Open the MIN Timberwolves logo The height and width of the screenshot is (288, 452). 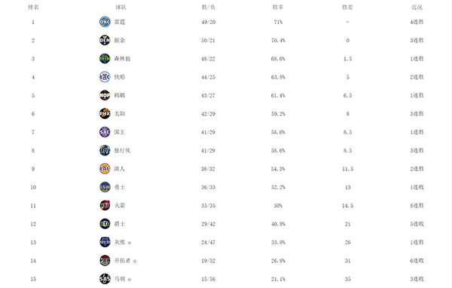coord(105,59)
